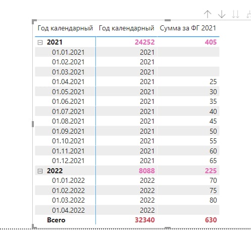
Task: Click the value 40 for 01.07.2021
Action: [x=213, y=111]
